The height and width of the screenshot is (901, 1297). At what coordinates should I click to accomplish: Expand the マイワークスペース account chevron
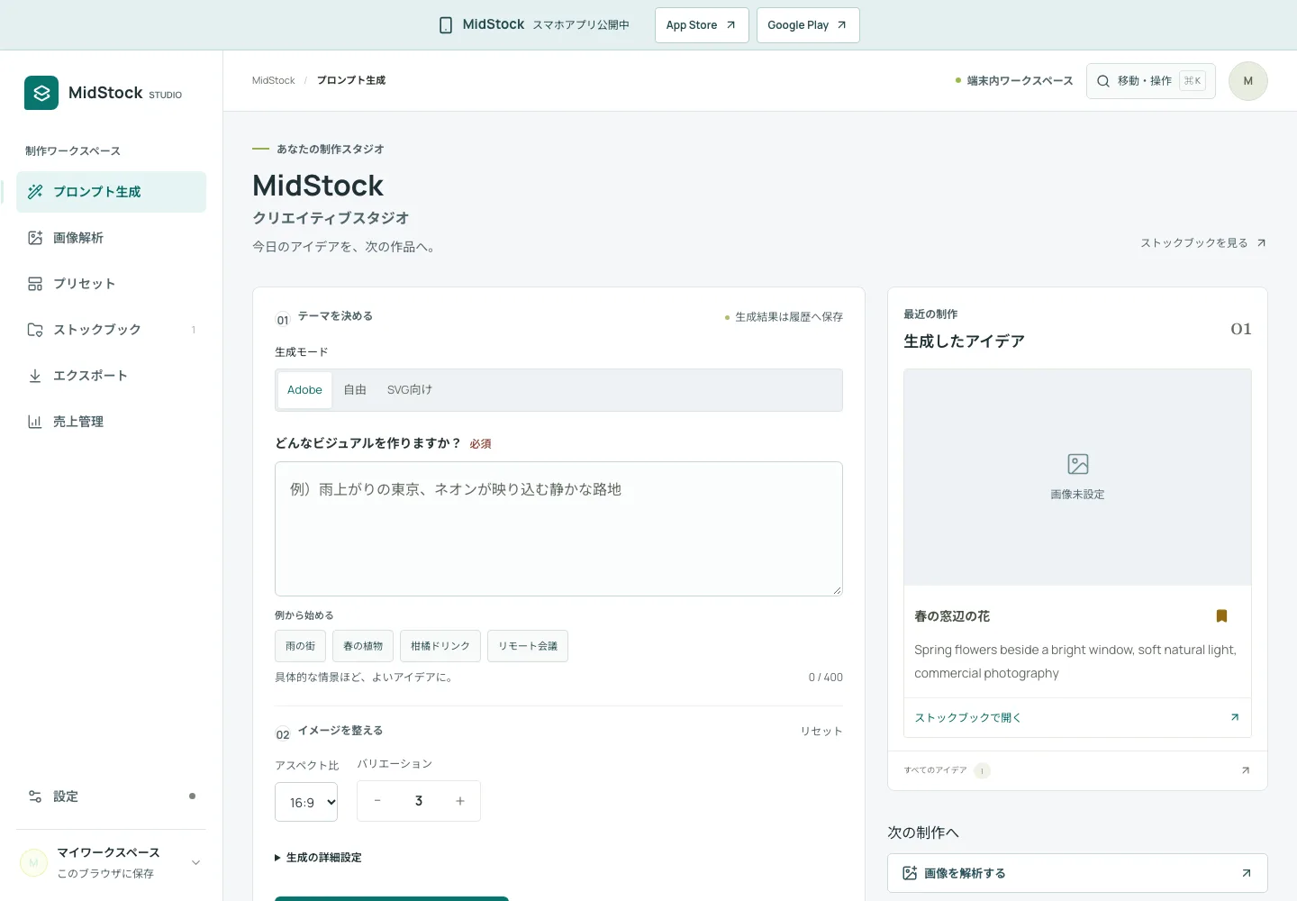(195, 863)
